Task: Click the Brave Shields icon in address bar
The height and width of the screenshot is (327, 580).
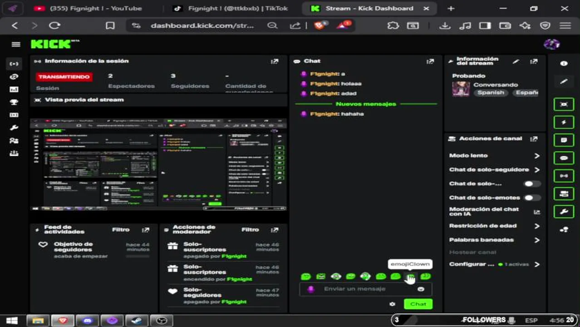Action: 319,26
